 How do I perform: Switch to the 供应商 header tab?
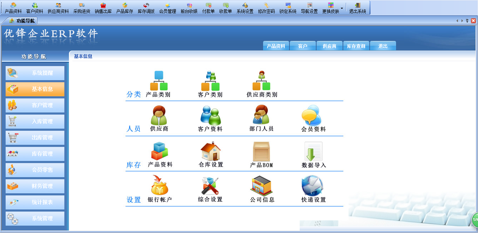[x=330, y=46]
